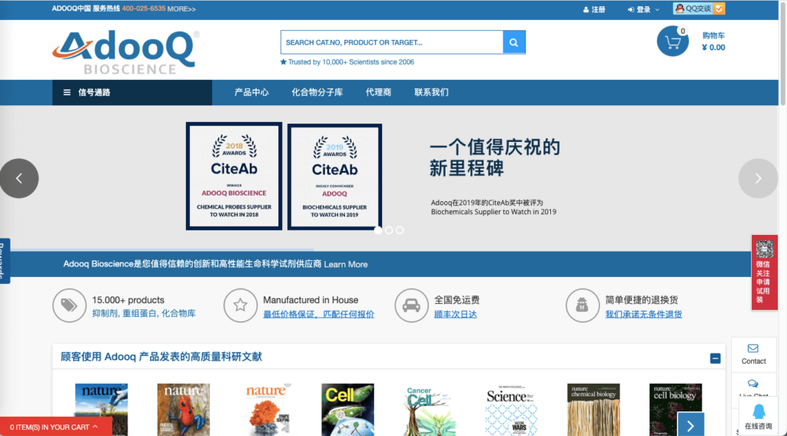
Task: Click the 注册 register link
Action: (x=594, y=9)
